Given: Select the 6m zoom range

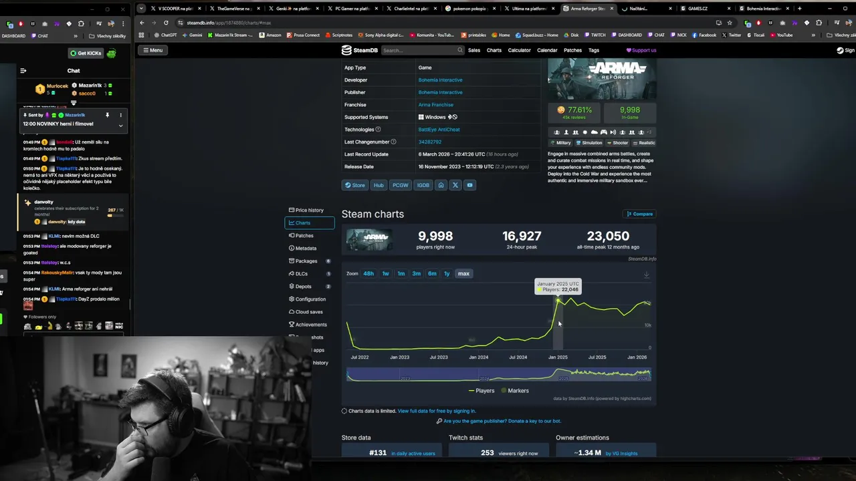Looking at the screenshot, I should tap(432, 274).
